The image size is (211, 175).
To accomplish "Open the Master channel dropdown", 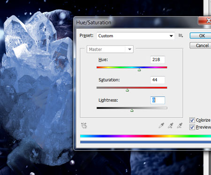I will [110, 49].
